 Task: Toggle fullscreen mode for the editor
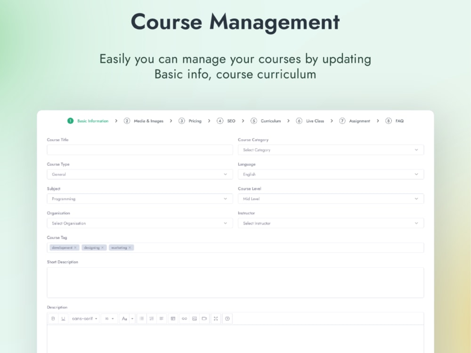point(216,319)
